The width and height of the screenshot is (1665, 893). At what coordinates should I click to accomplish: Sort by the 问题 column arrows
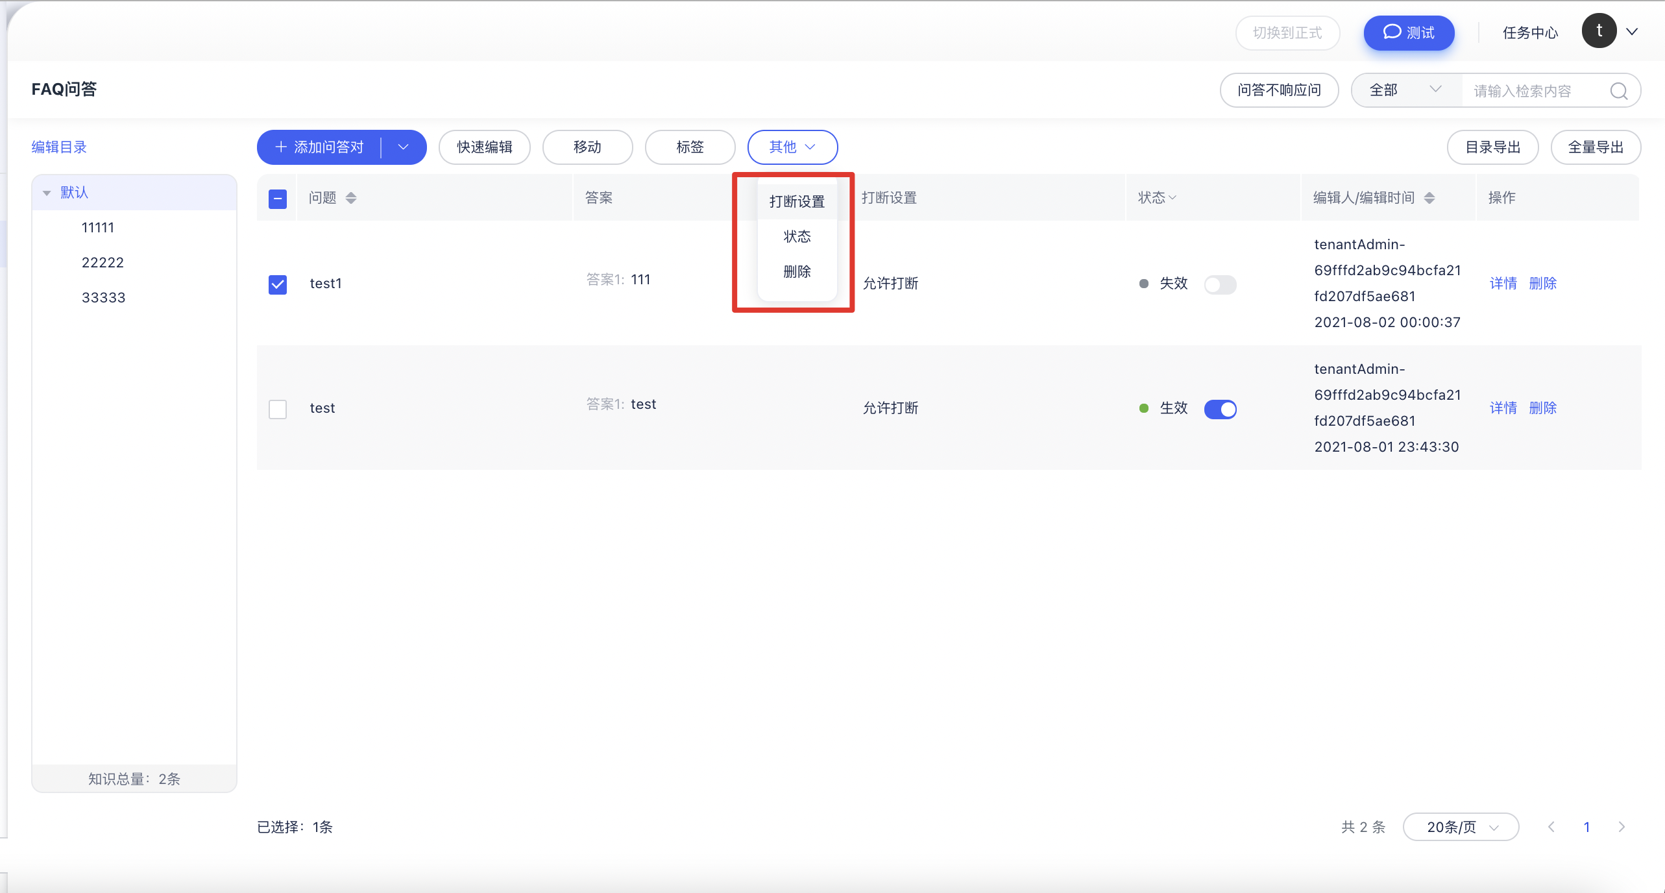tap(351, 198)
